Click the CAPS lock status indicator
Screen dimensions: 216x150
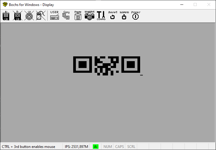[x=119, y=146]
